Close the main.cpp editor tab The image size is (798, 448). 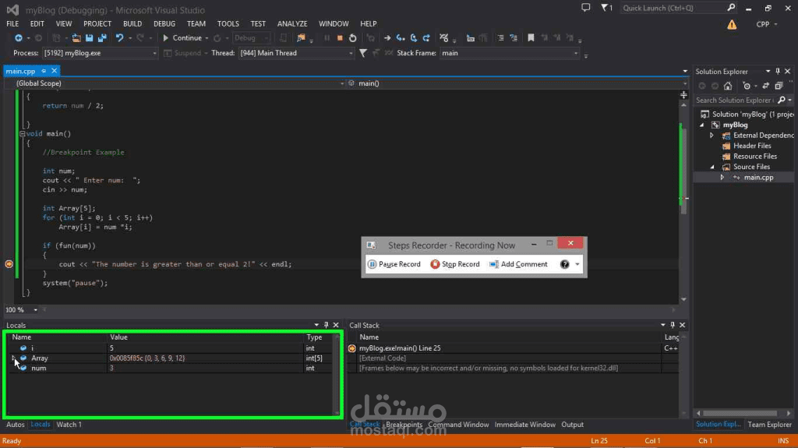tap(54, 71)
